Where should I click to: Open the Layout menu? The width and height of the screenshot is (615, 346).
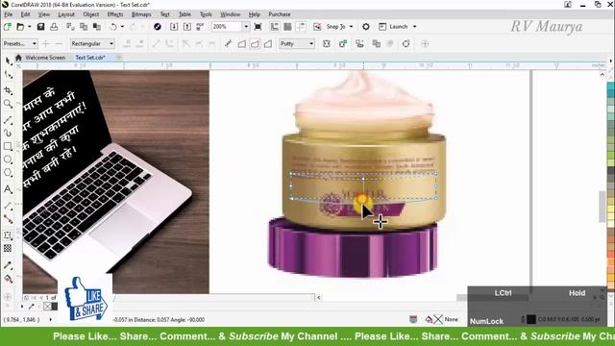pyautogui.click(x=66, y=14)
